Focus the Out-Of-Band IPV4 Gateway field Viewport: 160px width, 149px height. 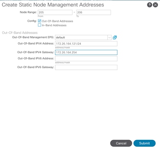tap(86, 53)
